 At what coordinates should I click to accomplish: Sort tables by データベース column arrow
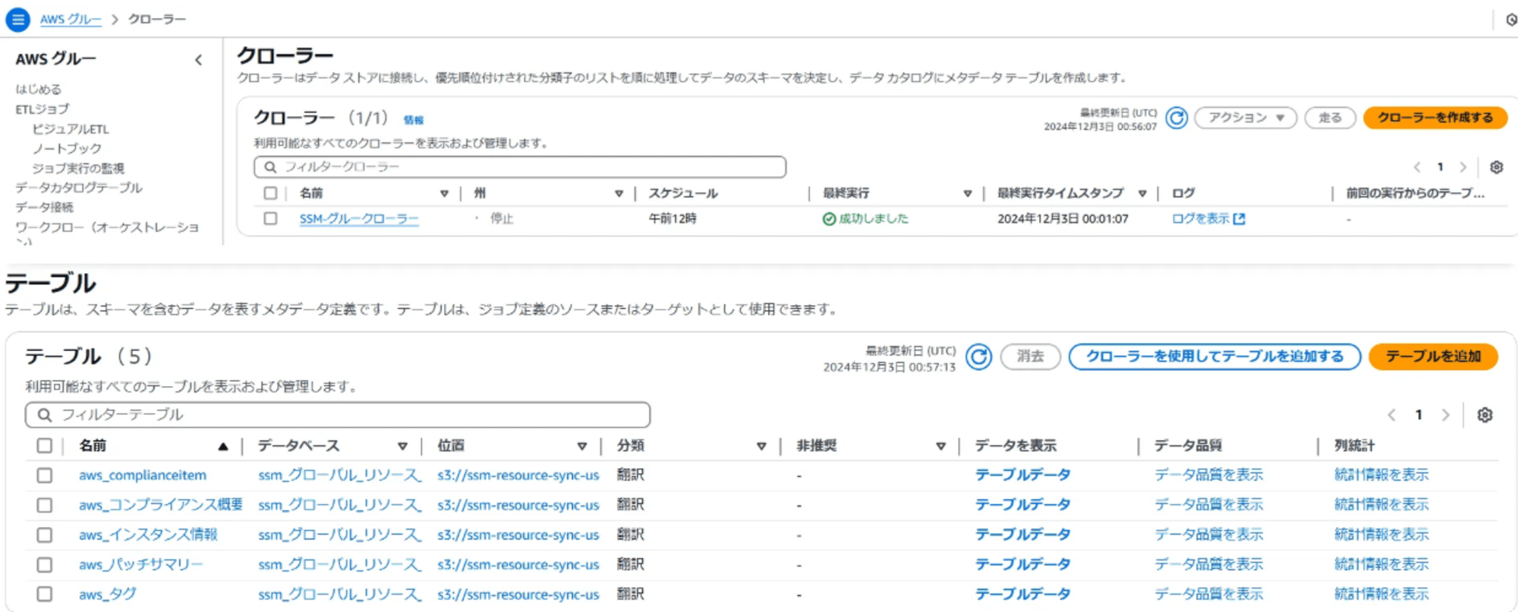pyautogui.click(x=402, y=447)
